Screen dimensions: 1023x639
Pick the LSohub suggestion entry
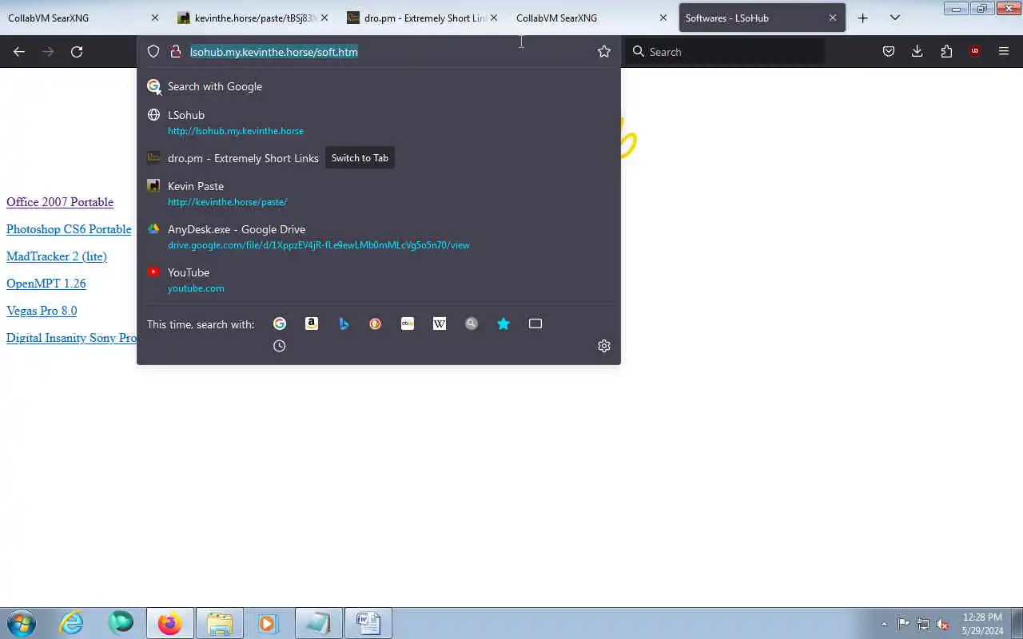point(379,122)
